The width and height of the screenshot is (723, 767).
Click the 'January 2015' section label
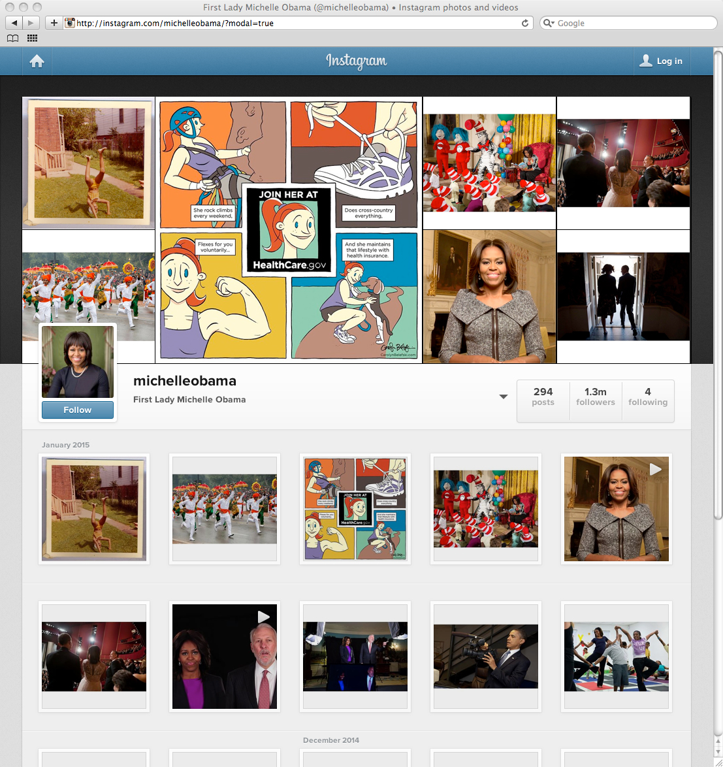pyautogui.click(x=65, y=445)
